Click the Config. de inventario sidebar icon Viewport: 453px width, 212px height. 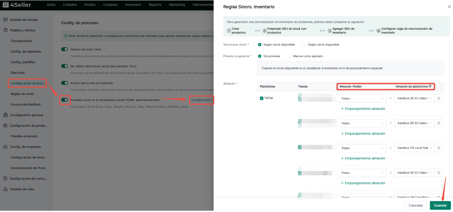pyautogui.click(x=5, y=147)
